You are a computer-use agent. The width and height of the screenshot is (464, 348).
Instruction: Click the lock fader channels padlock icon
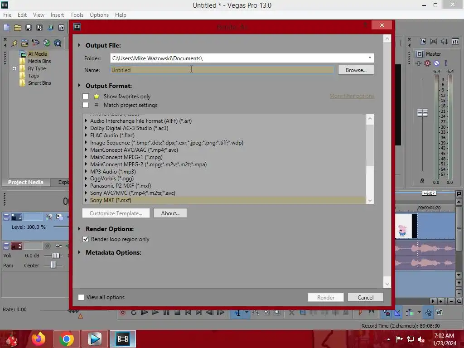(x=422, y=180)
